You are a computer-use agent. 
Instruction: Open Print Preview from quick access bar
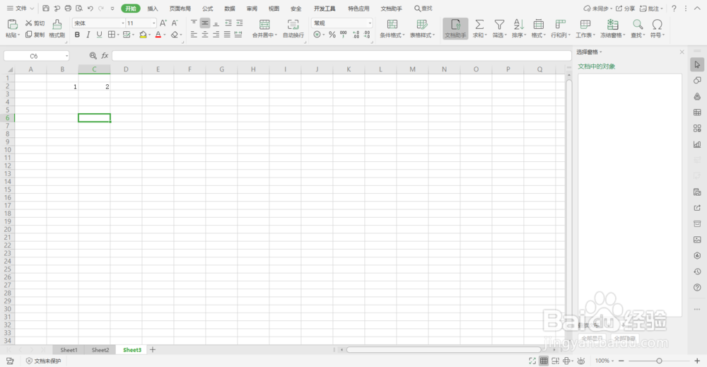point(79,8)
